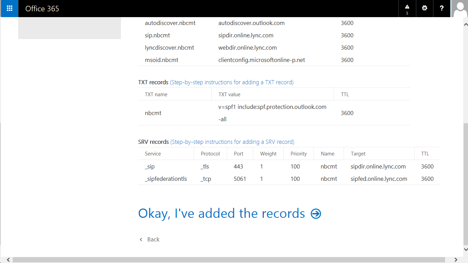The width and height of the screenshot is (468, 263).
Task: Select the autodiscover.nbcmt host name cell
Action: [x=170, y=23]
